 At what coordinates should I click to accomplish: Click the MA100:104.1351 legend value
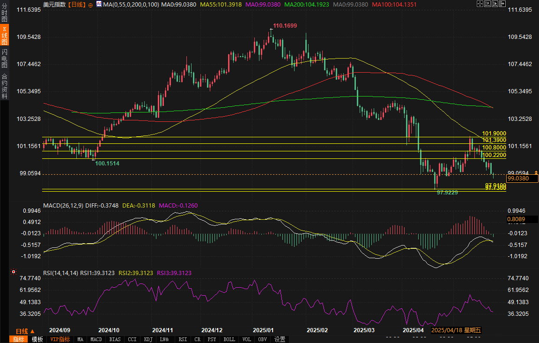(x=394, y=5)
